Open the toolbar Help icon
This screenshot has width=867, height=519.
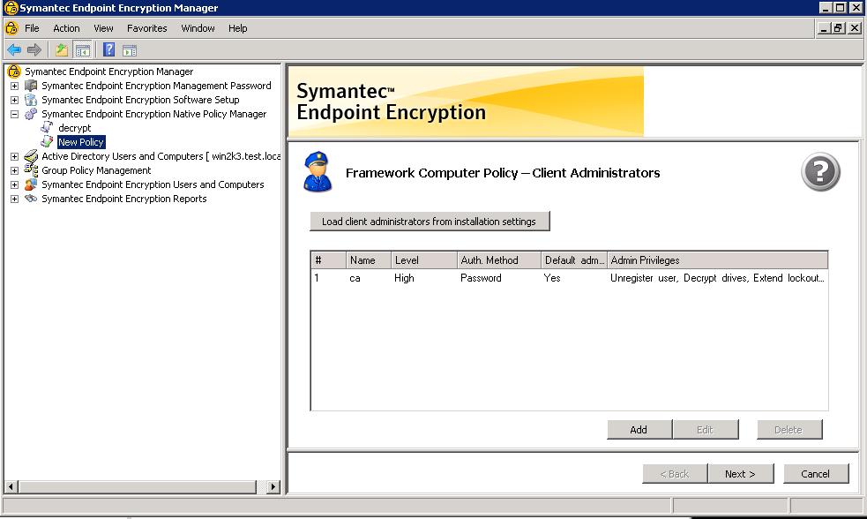pos(109,50)
